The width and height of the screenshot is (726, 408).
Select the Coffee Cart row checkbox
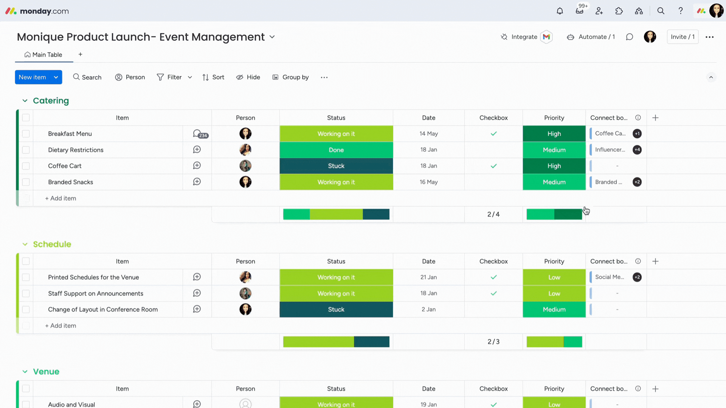point(26,166)
